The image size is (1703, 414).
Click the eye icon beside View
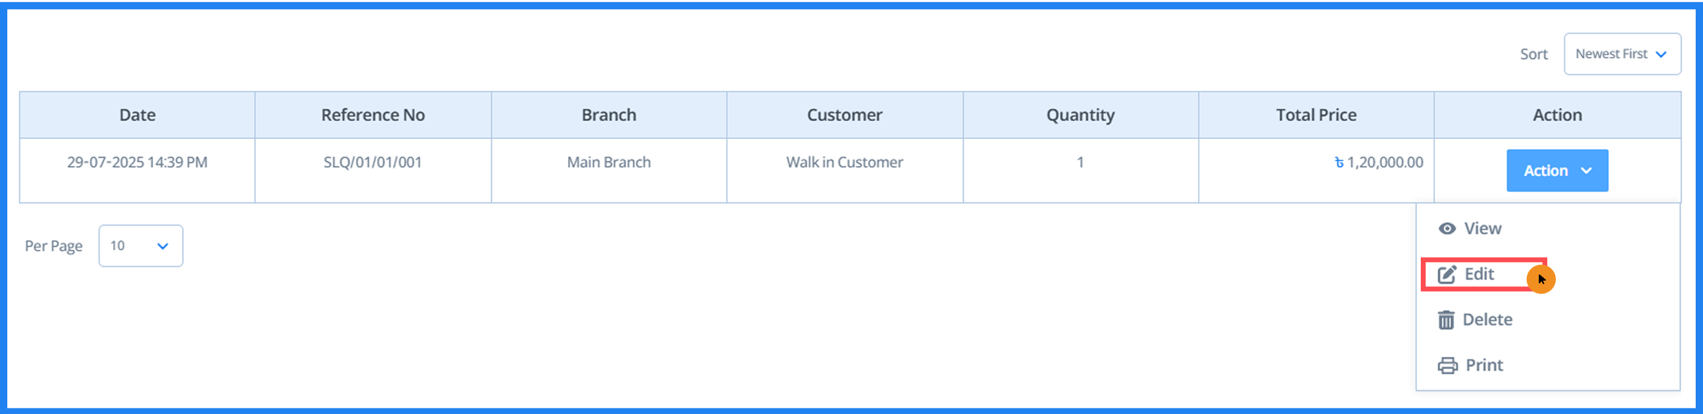point(1446,228)
